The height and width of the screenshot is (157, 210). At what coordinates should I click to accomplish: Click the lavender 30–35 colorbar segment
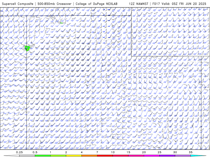pos(183,156)
